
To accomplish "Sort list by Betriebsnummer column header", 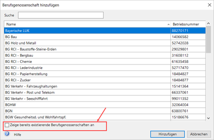I will pos(186,24).
